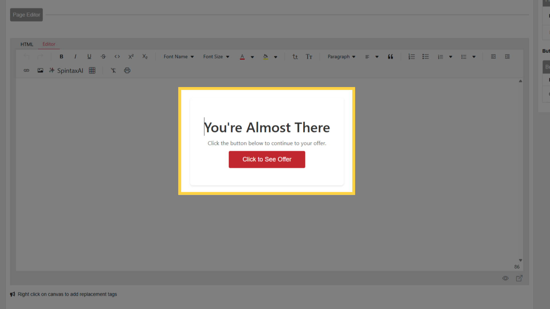Toggle italic formatting
This screenshot has width=550, height=309.
(x=75, y=57)
